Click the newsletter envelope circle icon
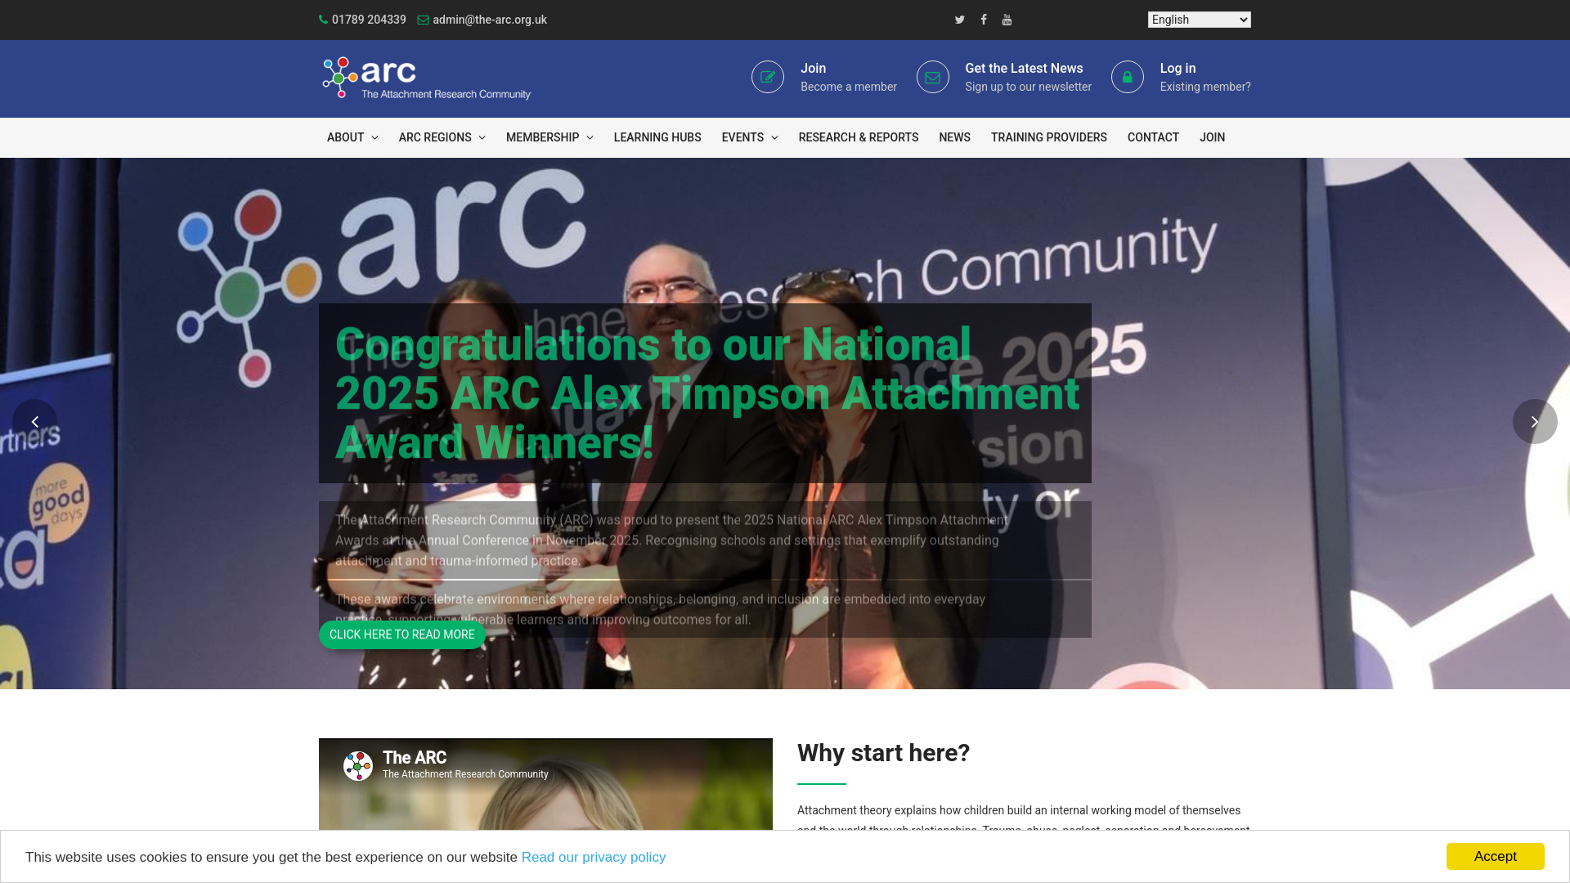1570x883 pixels. pos(933,77)
